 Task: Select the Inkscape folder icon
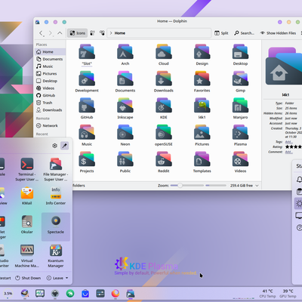[125, 105]
